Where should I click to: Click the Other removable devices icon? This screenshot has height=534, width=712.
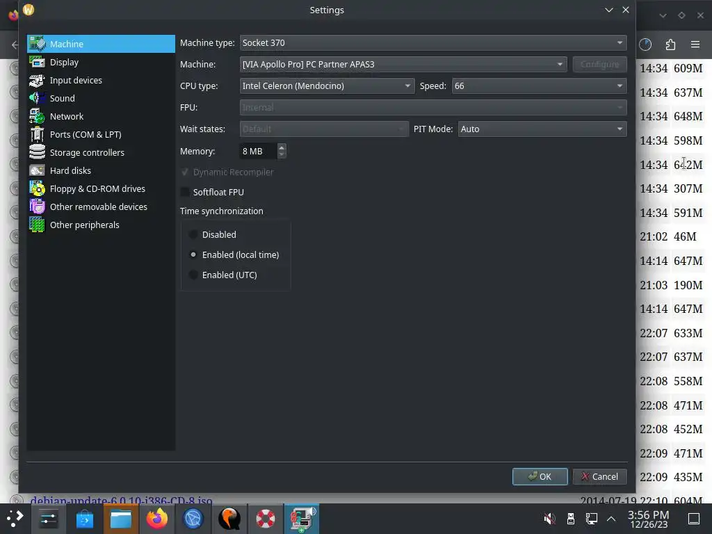pos(38,207)
